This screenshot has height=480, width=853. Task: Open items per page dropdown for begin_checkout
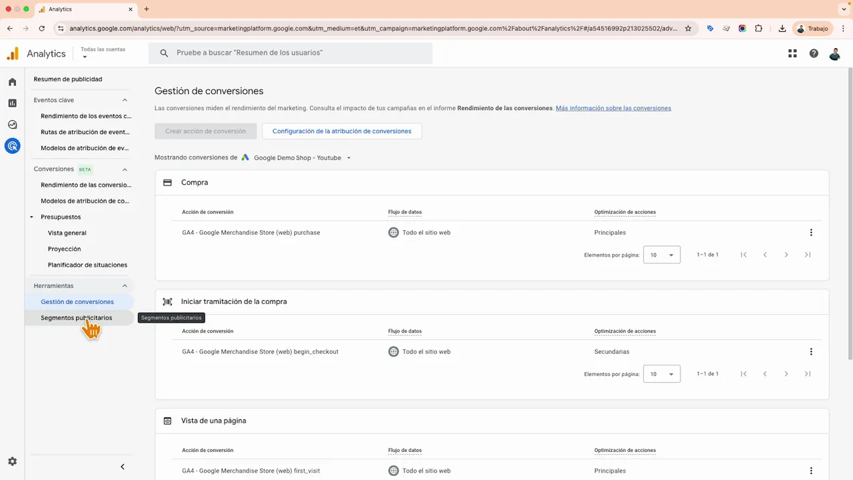pos(662,374)
